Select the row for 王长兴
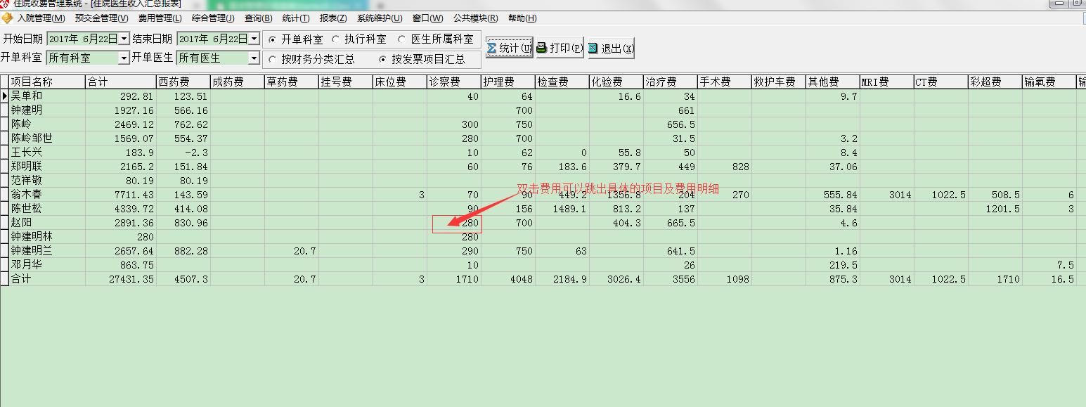 coord(543,153)
